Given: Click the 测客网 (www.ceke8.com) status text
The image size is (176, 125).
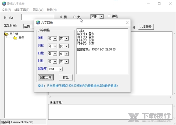Looking at the screenshot, I should coord(17,122).
